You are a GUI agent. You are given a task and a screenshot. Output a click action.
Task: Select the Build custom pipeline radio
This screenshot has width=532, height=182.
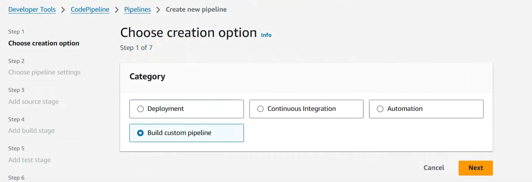[x=186, y=133]
